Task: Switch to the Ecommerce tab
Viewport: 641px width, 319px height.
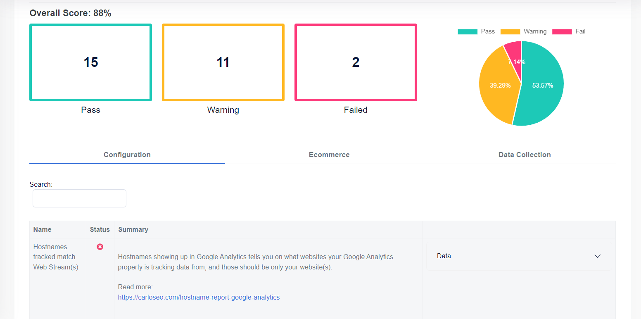Action: point(329,155)
